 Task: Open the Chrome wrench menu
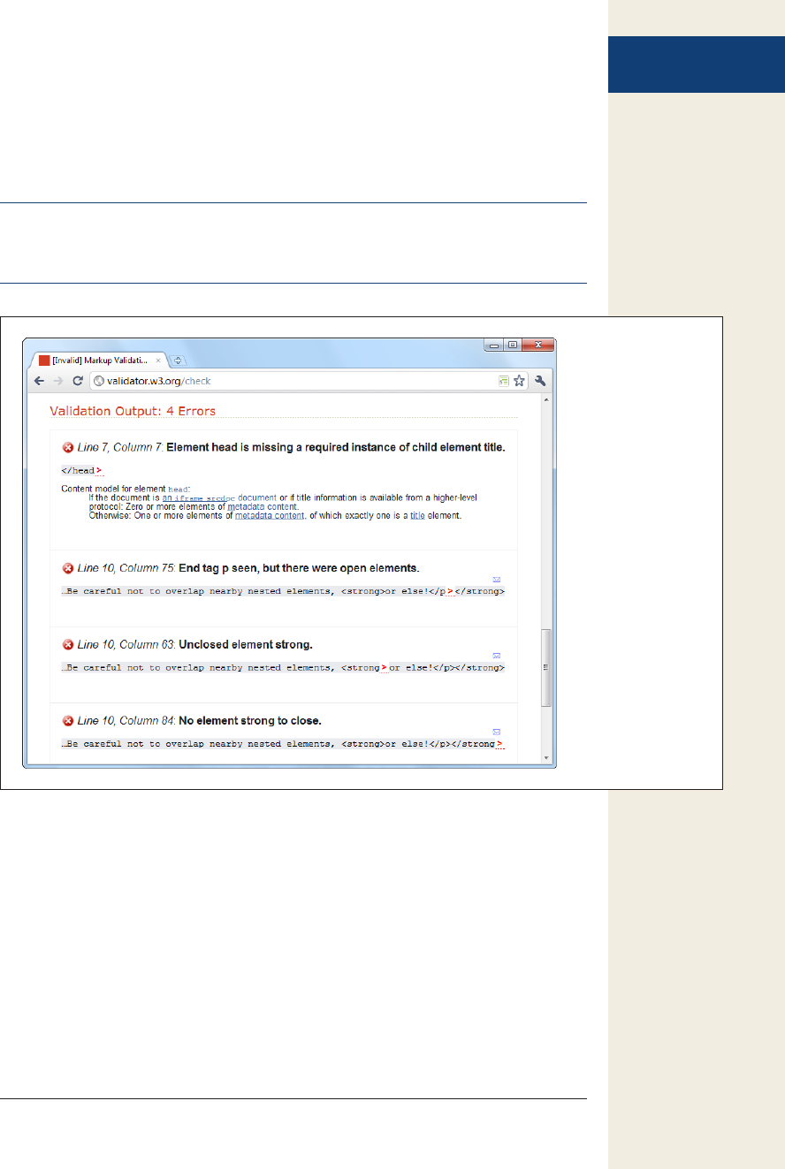[540, 381]
